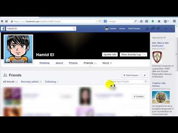
Task: Open downloads with the green arrow icon
Action: click(x=153, y=21)
